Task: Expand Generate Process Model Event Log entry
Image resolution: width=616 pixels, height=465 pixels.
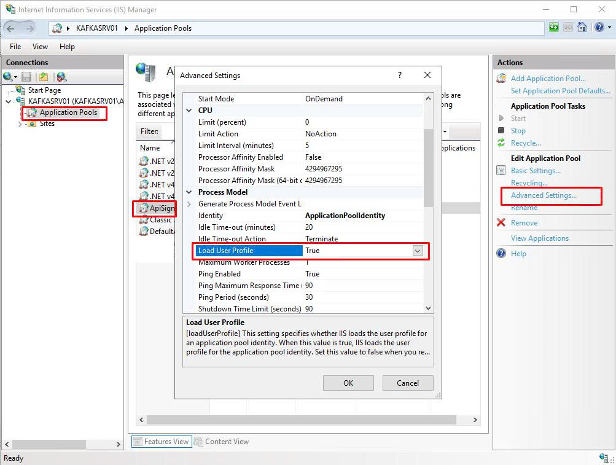Action: [189, 204]
